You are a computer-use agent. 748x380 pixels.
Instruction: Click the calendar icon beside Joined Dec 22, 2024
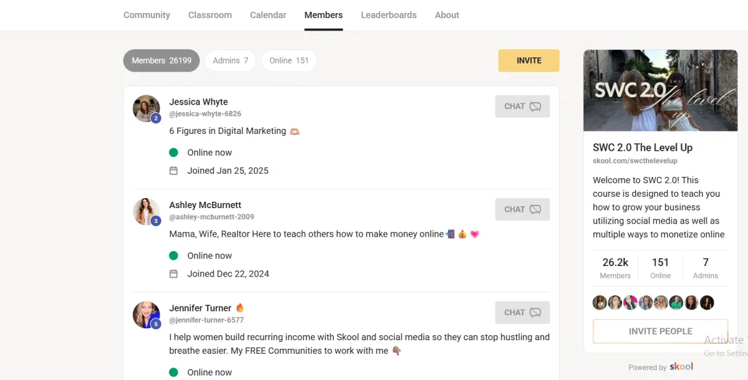pos(174,274)
